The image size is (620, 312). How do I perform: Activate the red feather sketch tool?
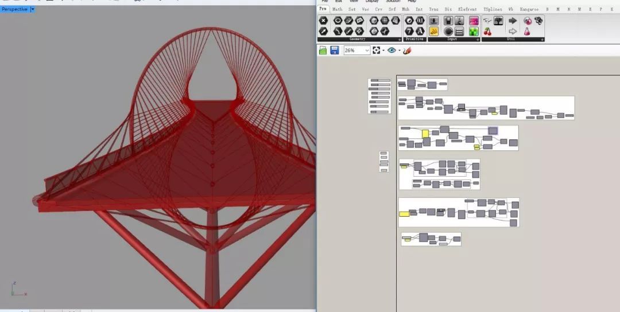(x=407, y=50)
